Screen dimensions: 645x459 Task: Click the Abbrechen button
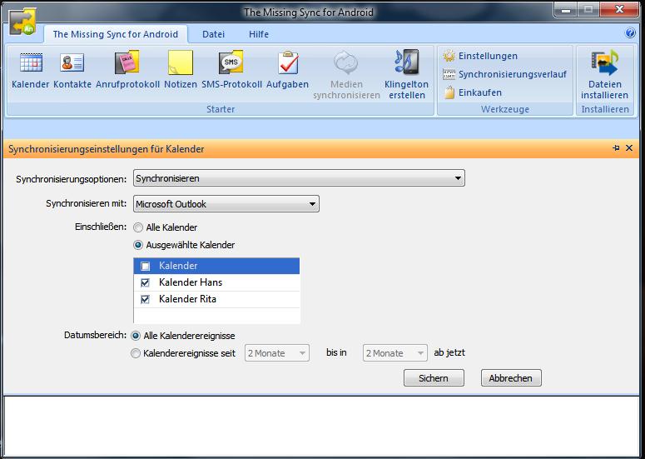click(511, 378)
